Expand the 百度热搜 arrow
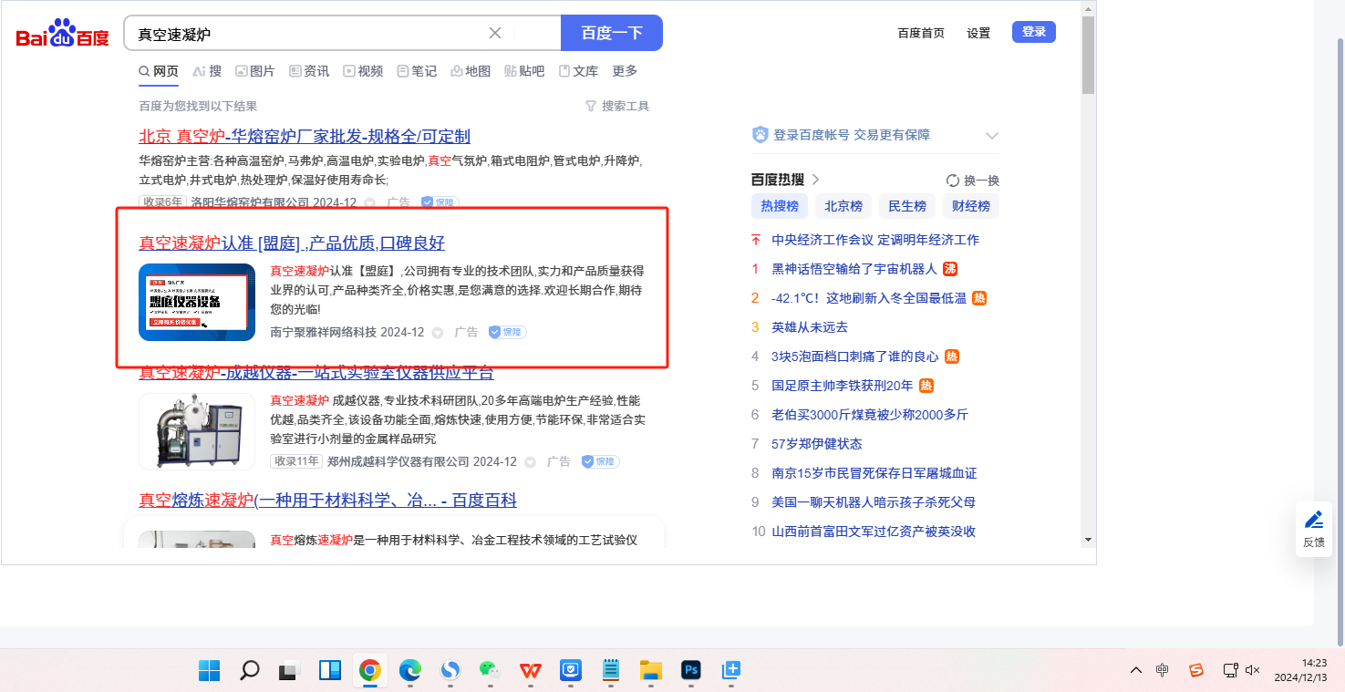The image size is (1345, 692). click(815, 180)
